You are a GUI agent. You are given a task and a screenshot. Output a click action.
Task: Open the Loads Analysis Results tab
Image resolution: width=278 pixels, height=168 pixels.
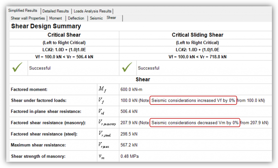point(92,11)
